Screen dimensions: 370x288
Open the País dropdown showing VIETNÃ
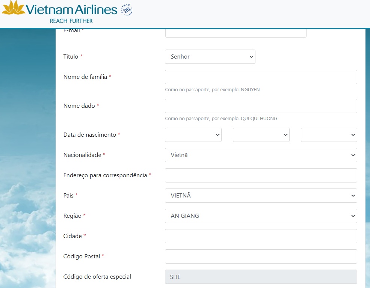(261, 196)
